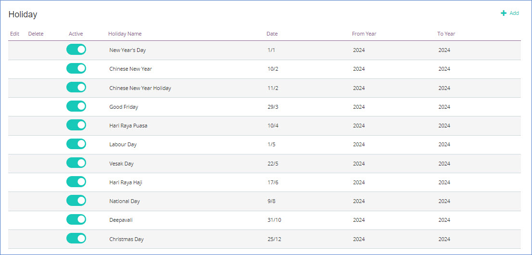Select the From Year column header
532x255 pixels.
pyautogui.click(x=364, y=34)
